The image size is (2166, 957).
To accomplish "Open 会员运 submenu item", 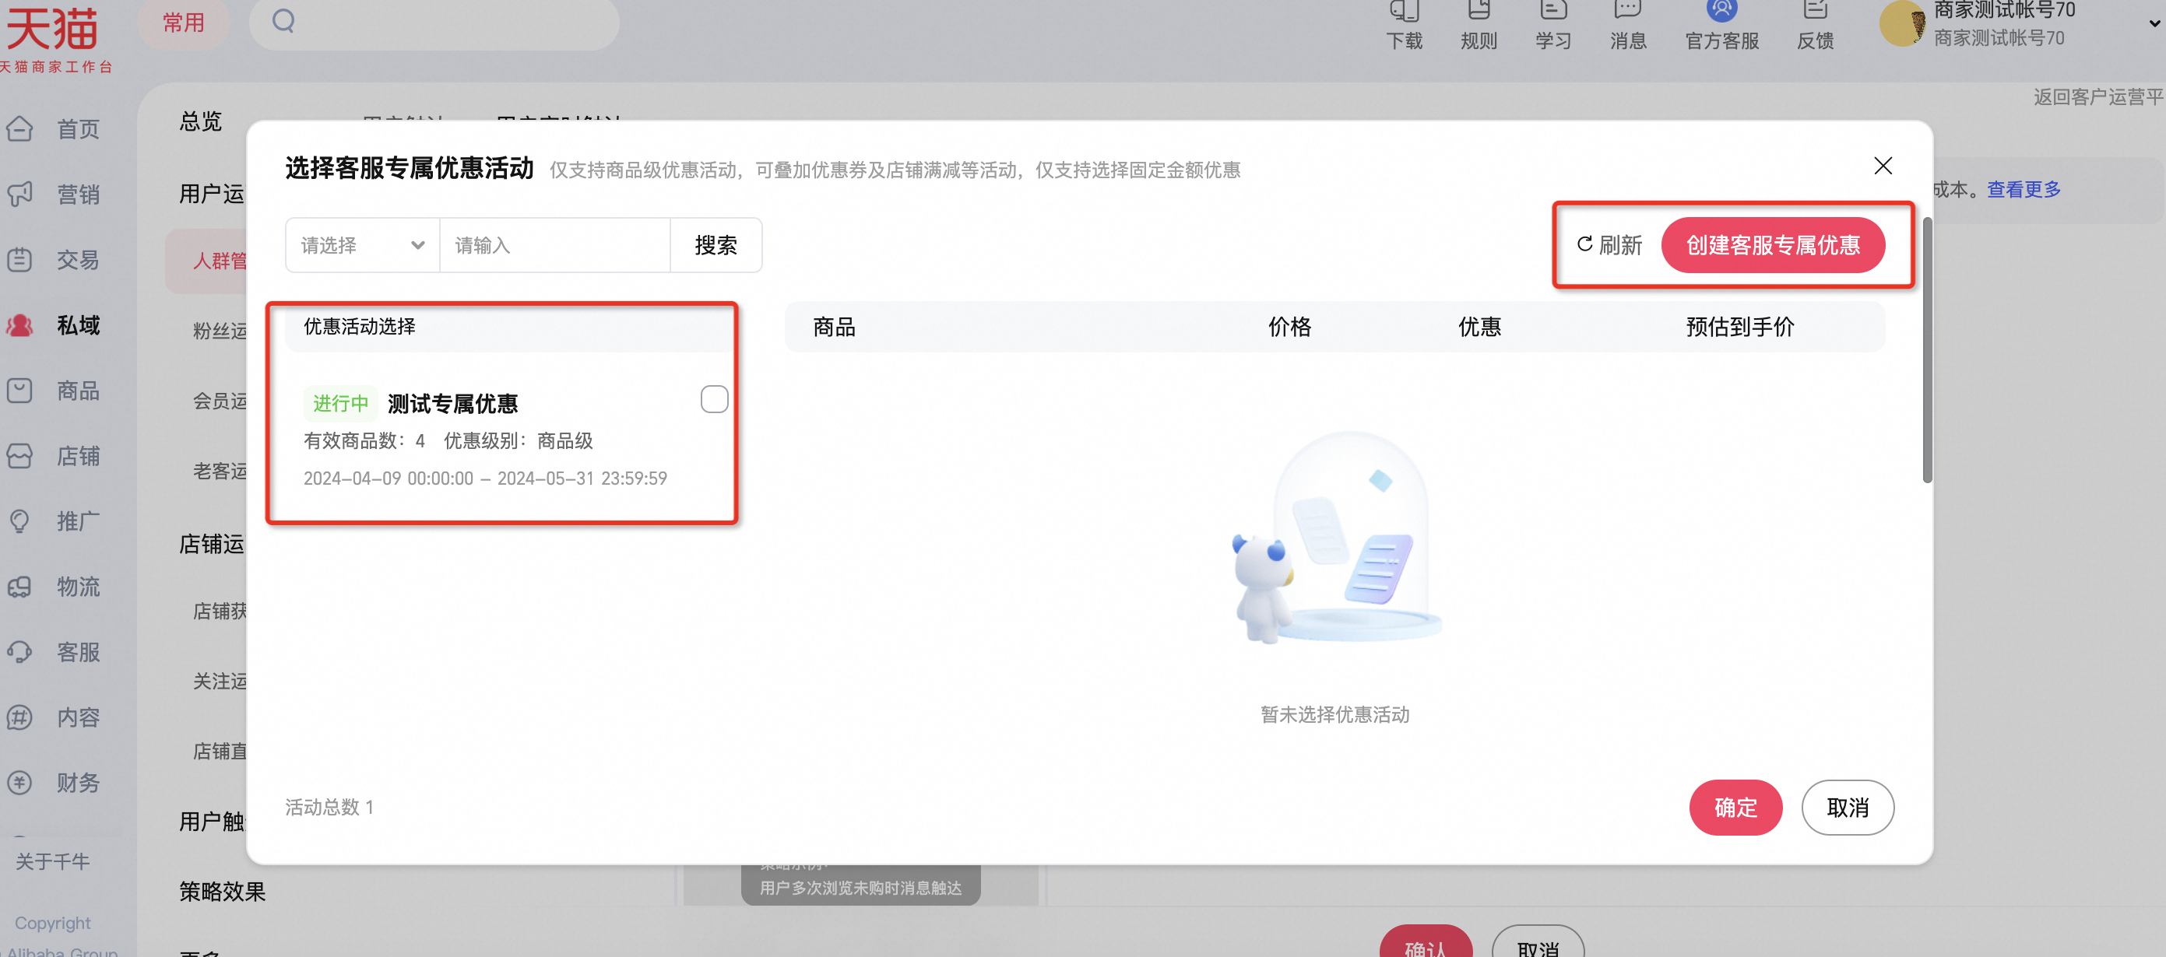I will 220,401.
